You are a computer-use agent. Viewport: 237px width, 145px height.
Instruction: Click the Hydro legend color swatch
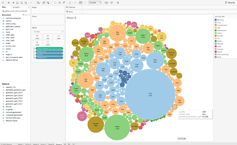click(x=216, y=33)
